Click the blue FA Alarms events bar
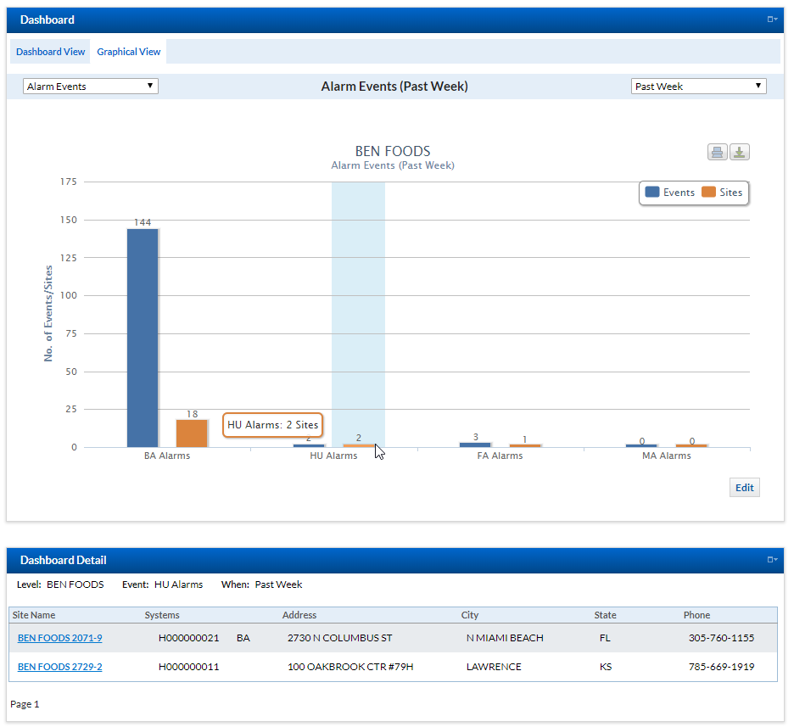Image resolution: width=794 pixels, height=727 pixels. tap(475, 445)
